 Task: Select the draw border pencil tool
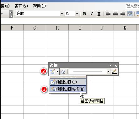pyautogui.click(x=52, y=72)
